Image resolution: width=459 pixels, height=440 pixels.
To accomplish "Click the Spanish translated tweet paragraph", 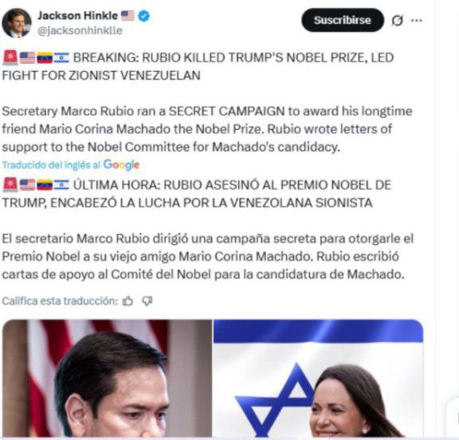I will pyautogui.click(x=208, y=257).
